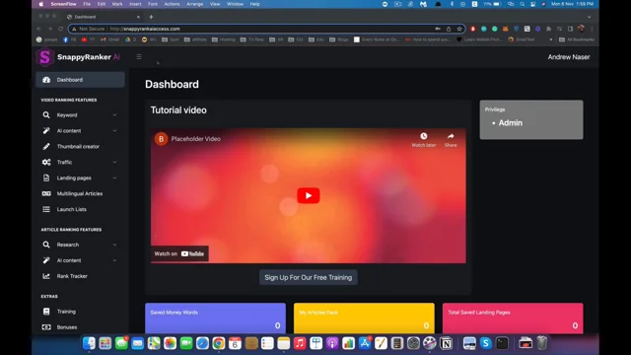Click the SnappyRanker AI logo
The image size is (631, 355).
(78, 57)
